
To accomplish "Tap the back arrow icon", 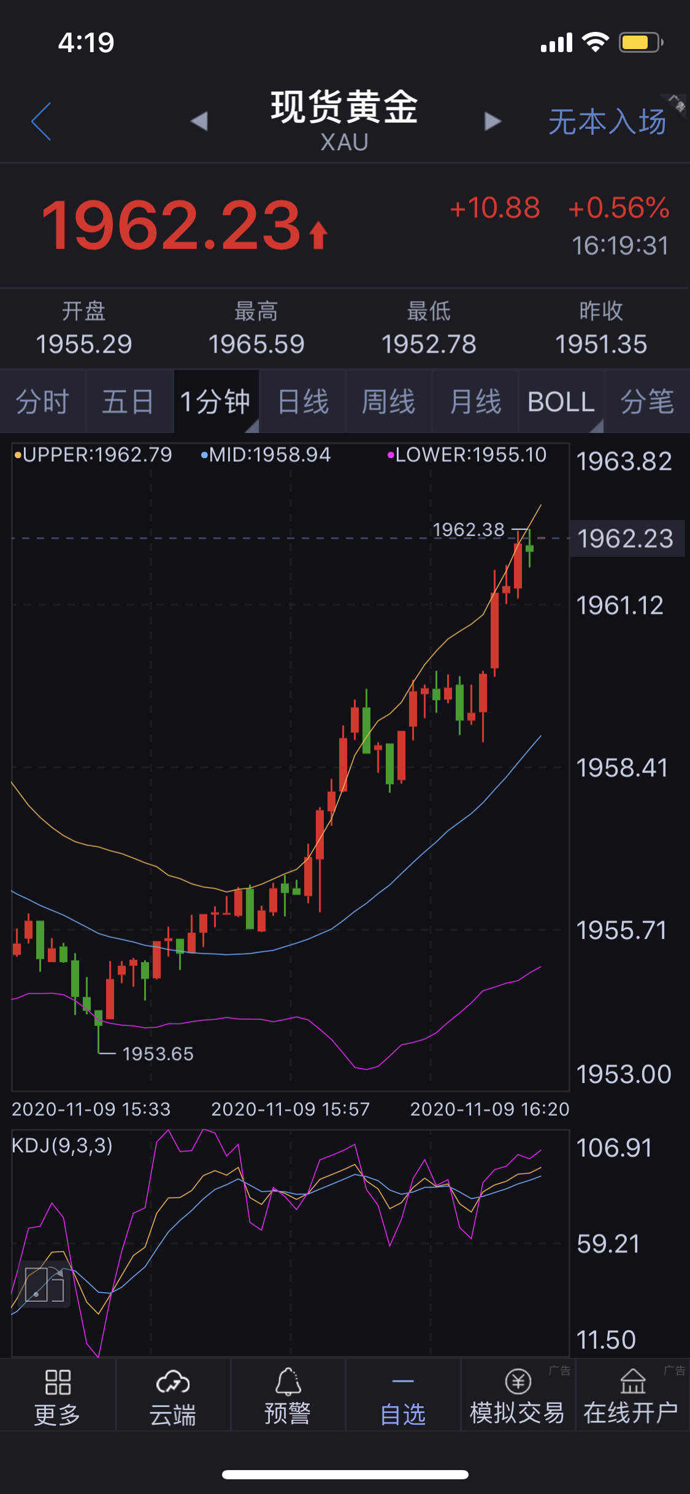I will [41, 121].
